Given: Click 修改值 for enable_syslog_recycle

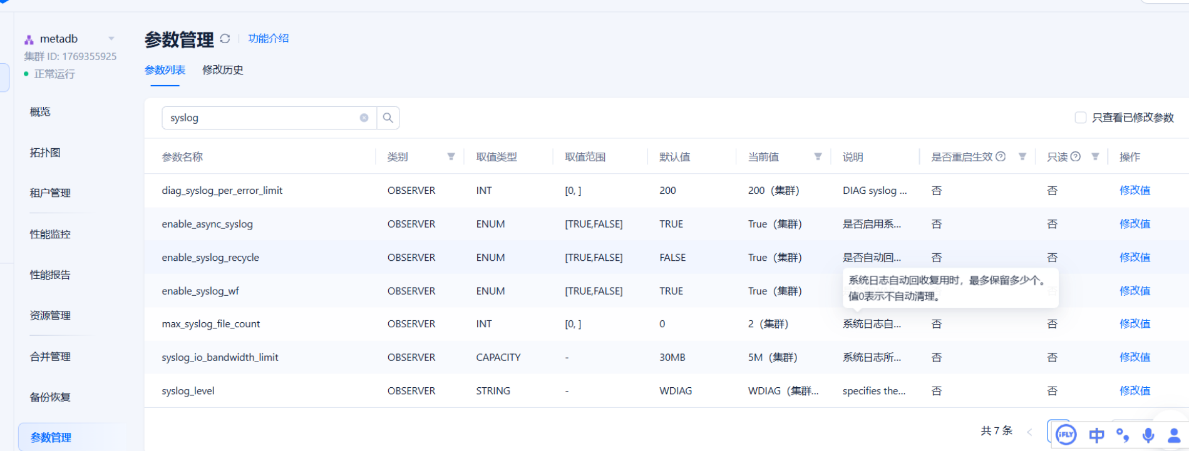Looking at the screenshot, I should tap(1135, 257).
